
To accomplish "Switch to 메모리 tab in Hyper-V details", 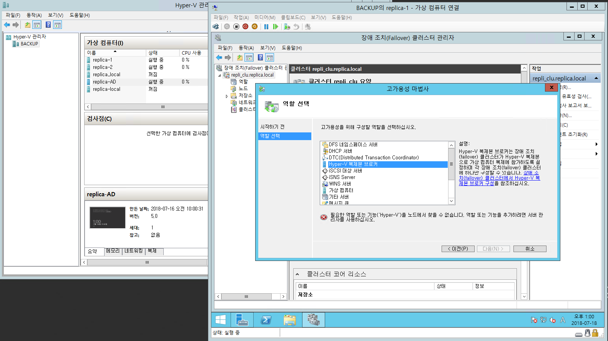I will pyautogui.click(x=113, y=251).
